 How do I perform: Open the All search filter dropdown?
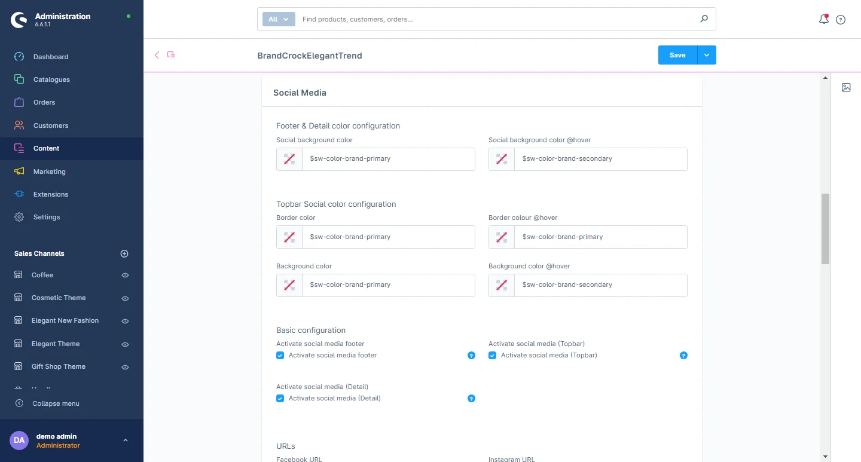279,19
